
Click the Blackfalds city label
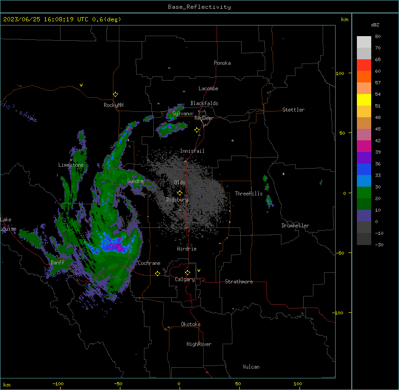(x=204, y=103)
